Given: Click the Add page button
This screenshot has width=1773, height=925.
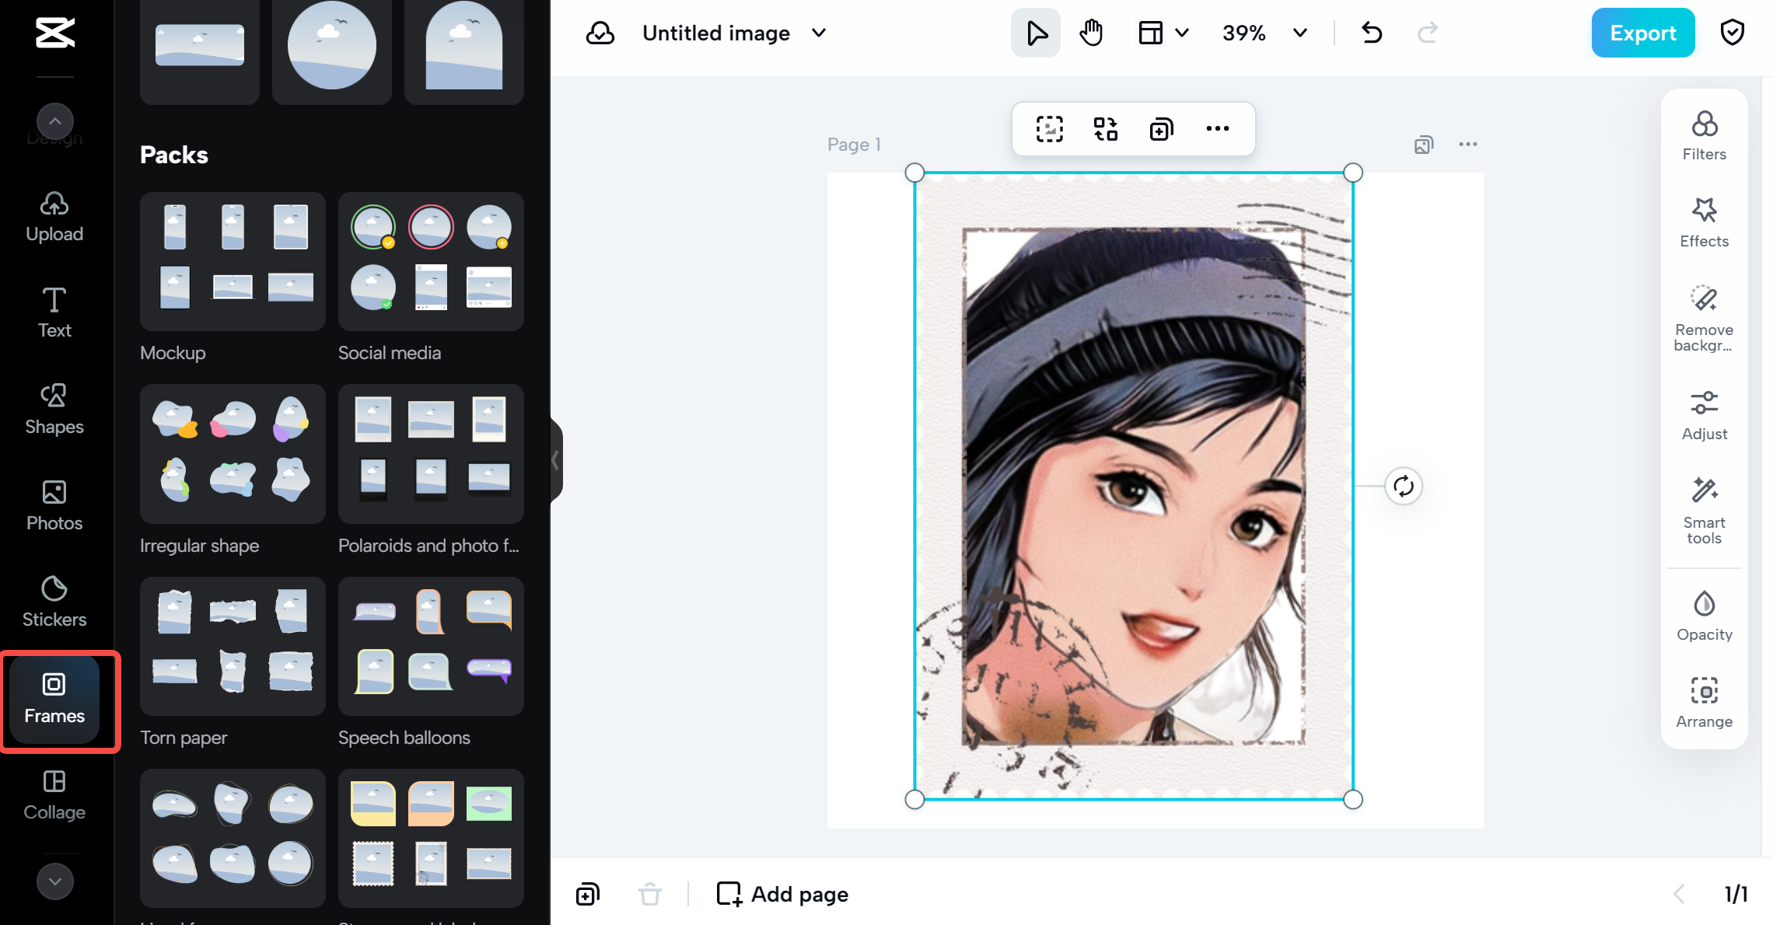Looking at the screenshot, I should 782,894.
